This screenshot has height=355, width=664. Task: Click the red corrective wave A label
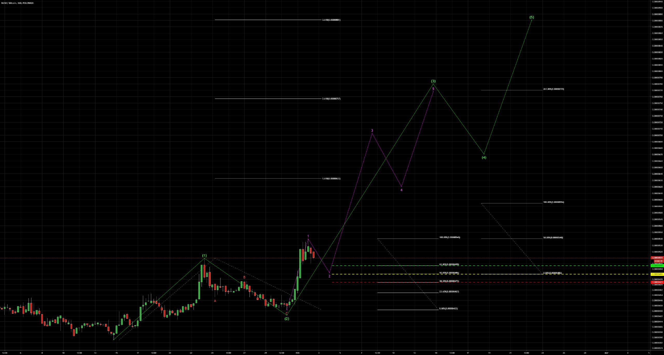point(215,301)
